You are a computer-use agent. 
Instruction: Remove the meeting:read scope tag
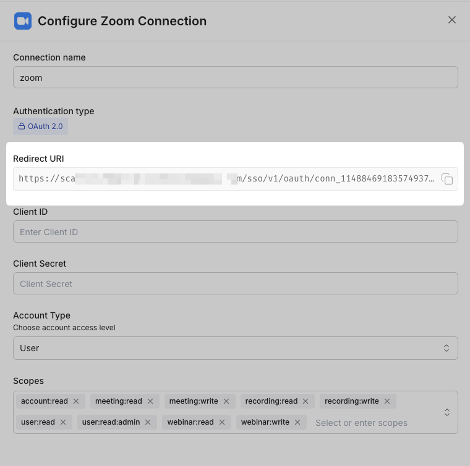[150, 401]
